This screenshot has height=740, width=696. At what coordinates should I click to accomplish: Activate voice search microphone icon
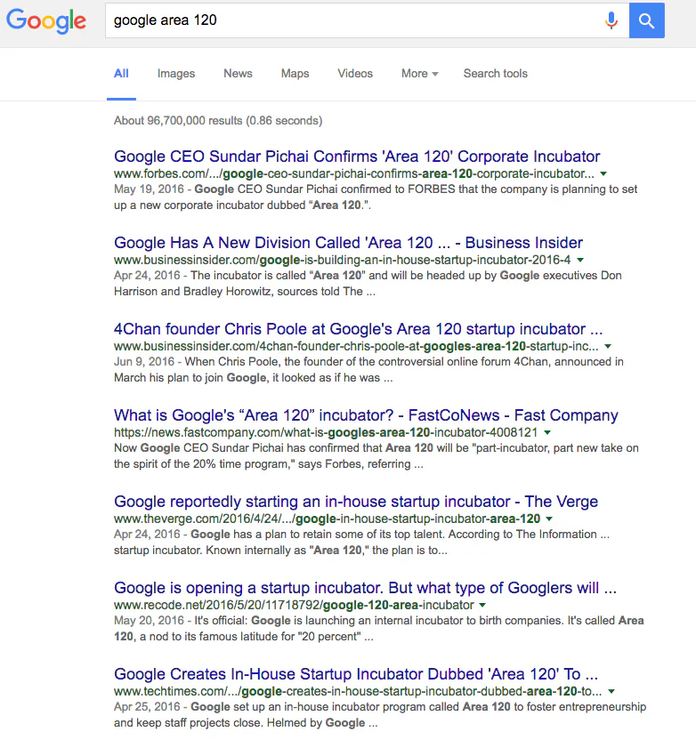pos(611,20)
